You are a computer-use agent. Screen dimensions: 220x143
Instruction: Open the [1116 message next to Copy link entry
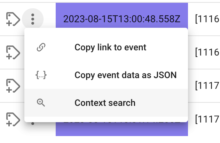point(207,52)
